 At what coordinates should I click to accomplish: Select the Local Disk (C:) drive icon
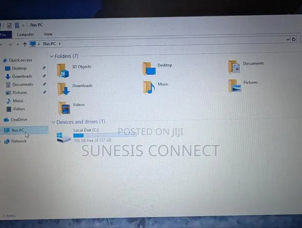pyautogui.click(x=63, y=137)
